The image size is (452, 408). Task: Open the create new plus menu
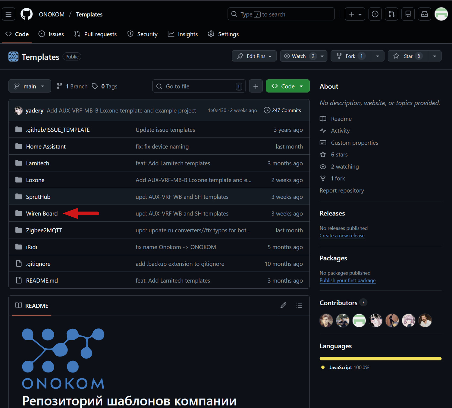click(x=355, y=14)
